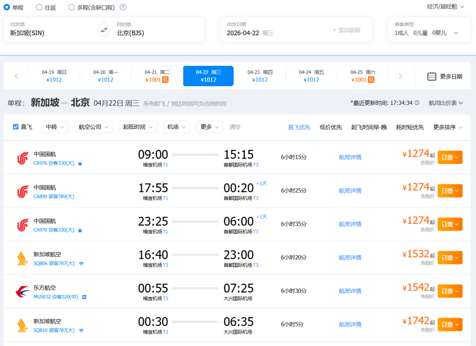Click the previous dates arrow in date bar
476x346 pixels.
16,76
